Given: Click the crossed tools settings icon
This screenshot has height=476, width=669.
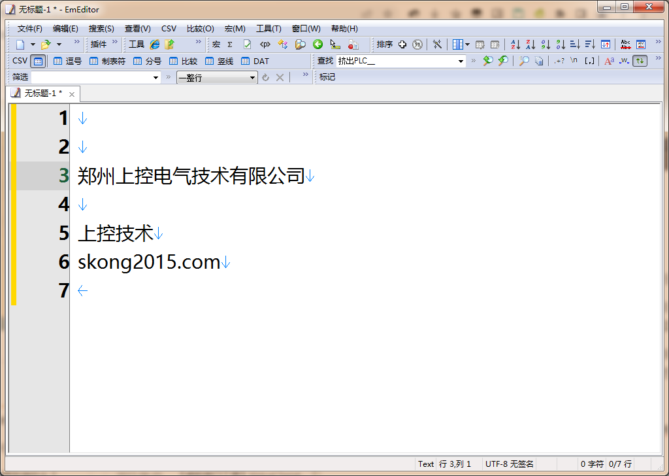Looking at the screenshot, I should (437, 44).
